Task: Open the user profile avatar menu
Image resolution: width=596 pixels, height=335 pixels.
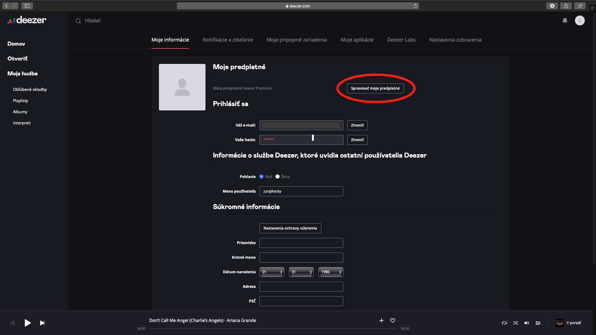Action: [x=580, y=20]
